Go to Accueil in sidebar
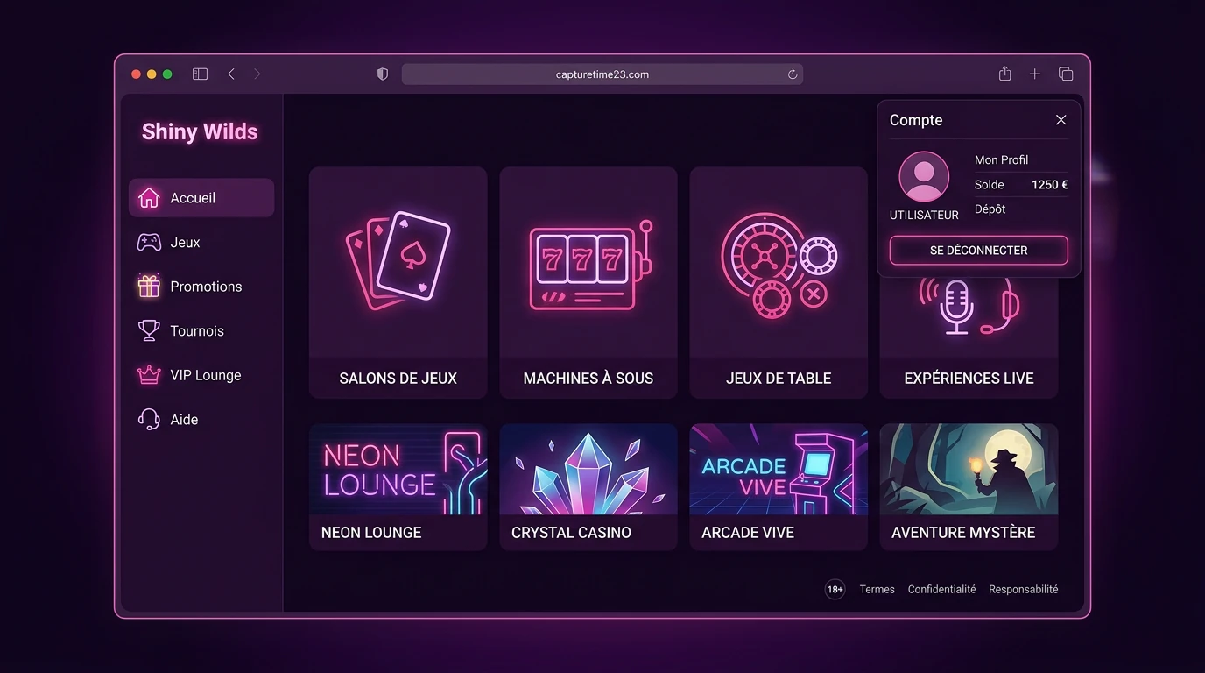The width and height of the screenshot is (1205, 673). tap(201, 198)
